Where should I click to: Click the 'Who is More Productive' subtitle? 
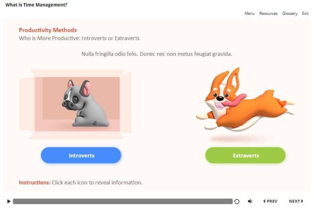[x=79, y=38]
